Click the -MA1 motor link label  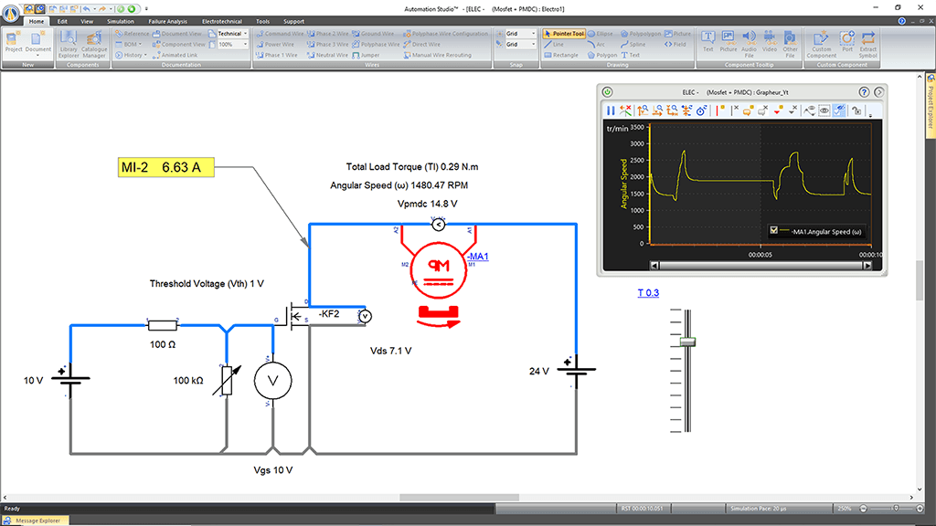click(x=477, y=257)
